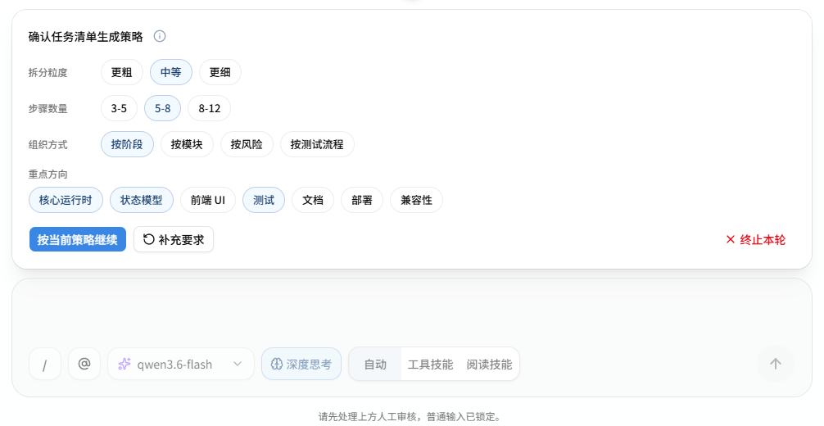Choose 8-12 step count
Screen dimensions: 824x426
coord(209,108)
